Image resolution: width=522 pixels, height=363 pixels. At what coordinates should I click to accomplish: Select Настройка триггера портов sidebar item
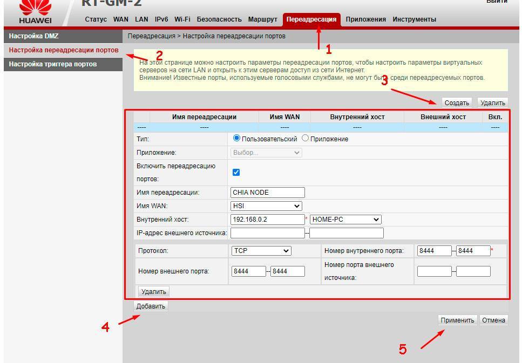[53, 64]
